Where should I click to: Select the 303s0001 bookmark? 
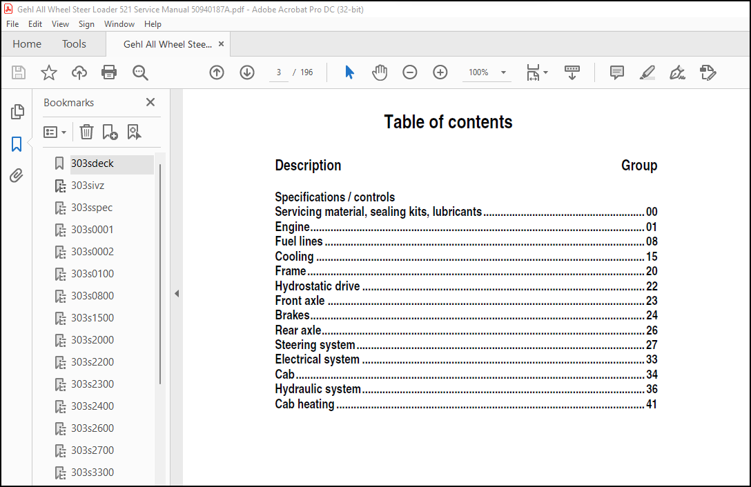(x=92, y=230)
